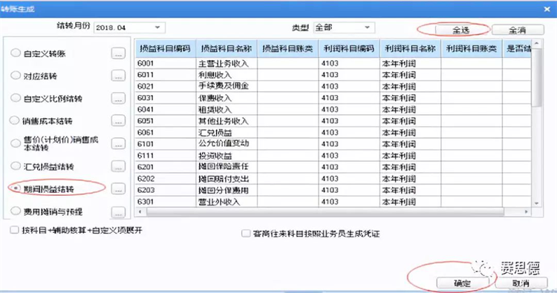This screenshot has width=557, height=293.
Task: Open ellipsis settings for 销售成本结转
Action: click(x=118, y=121)
